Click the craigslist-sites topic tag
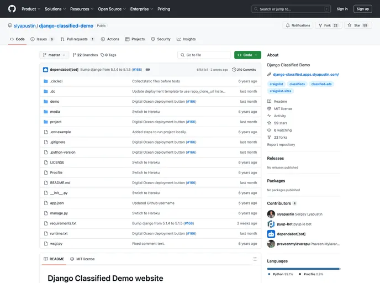The width and height of the screenshot is (380, 283). point(281,91)
